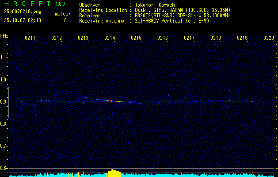Click the yellow peak in bottom power graph
The height and width of the screenshot is (177, 278).
pos(114,173)
